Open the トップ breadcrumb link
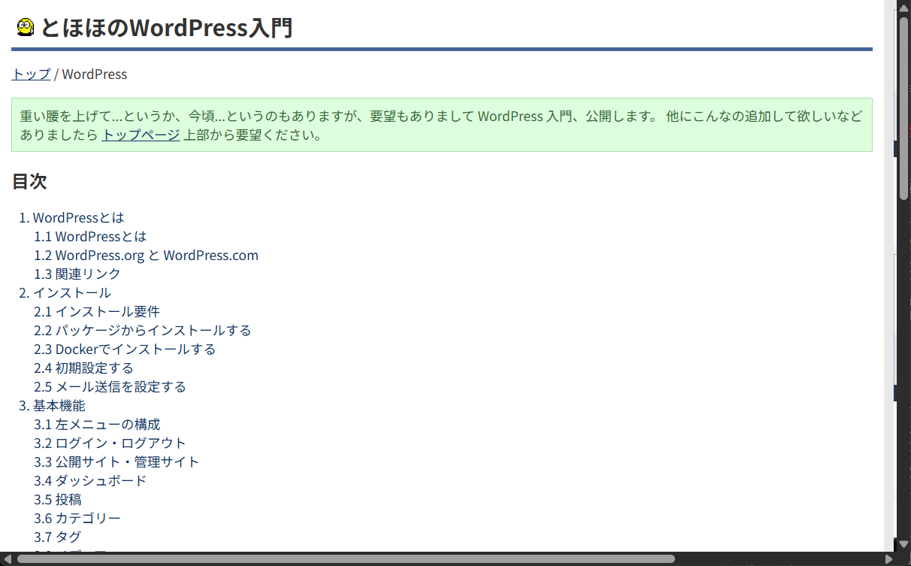This screenshot has width=911, height=566. (29, 74)
